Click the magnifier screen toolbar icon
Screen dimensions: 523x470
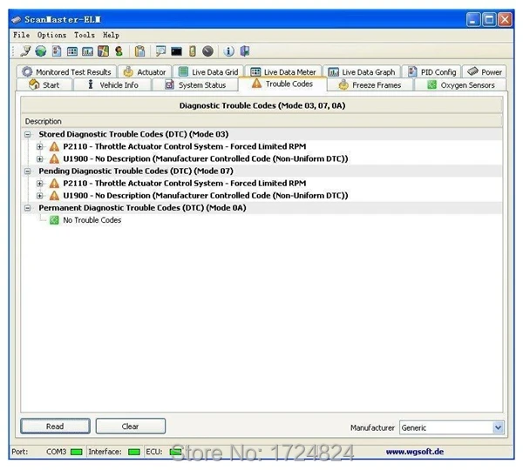click(160, 51)
